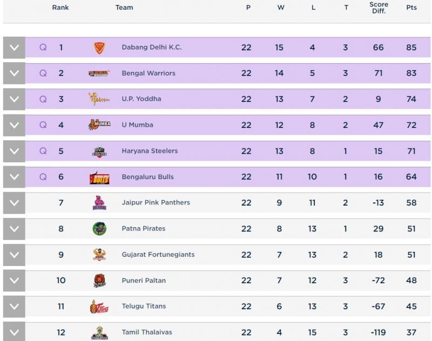Screen dimensions: 432x341
Task: Click the Jaipur Pink Panthers logo
Action: click(99, 203)
